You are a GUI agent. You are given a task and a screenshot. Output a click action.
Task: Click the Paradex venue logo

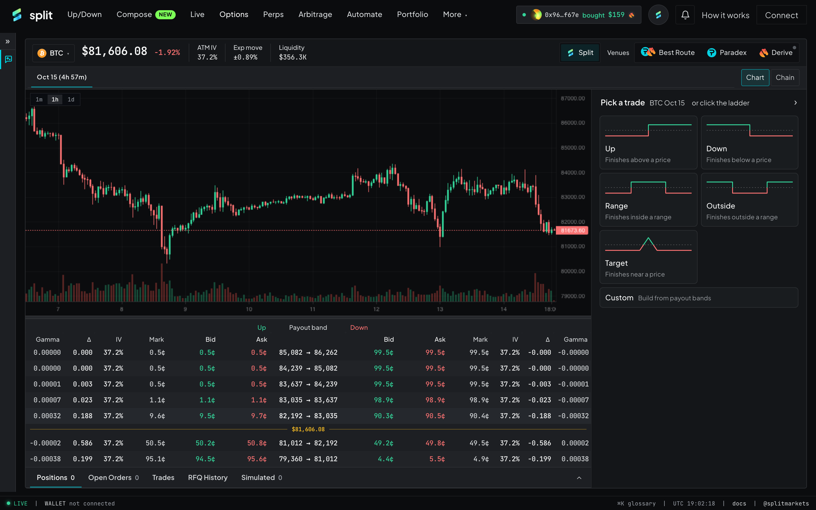[x=711, y=53]
